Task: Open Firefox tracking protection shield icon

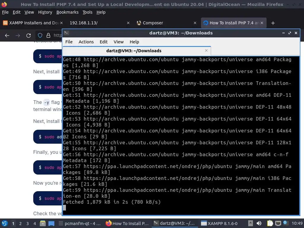Action: (40, 35)
